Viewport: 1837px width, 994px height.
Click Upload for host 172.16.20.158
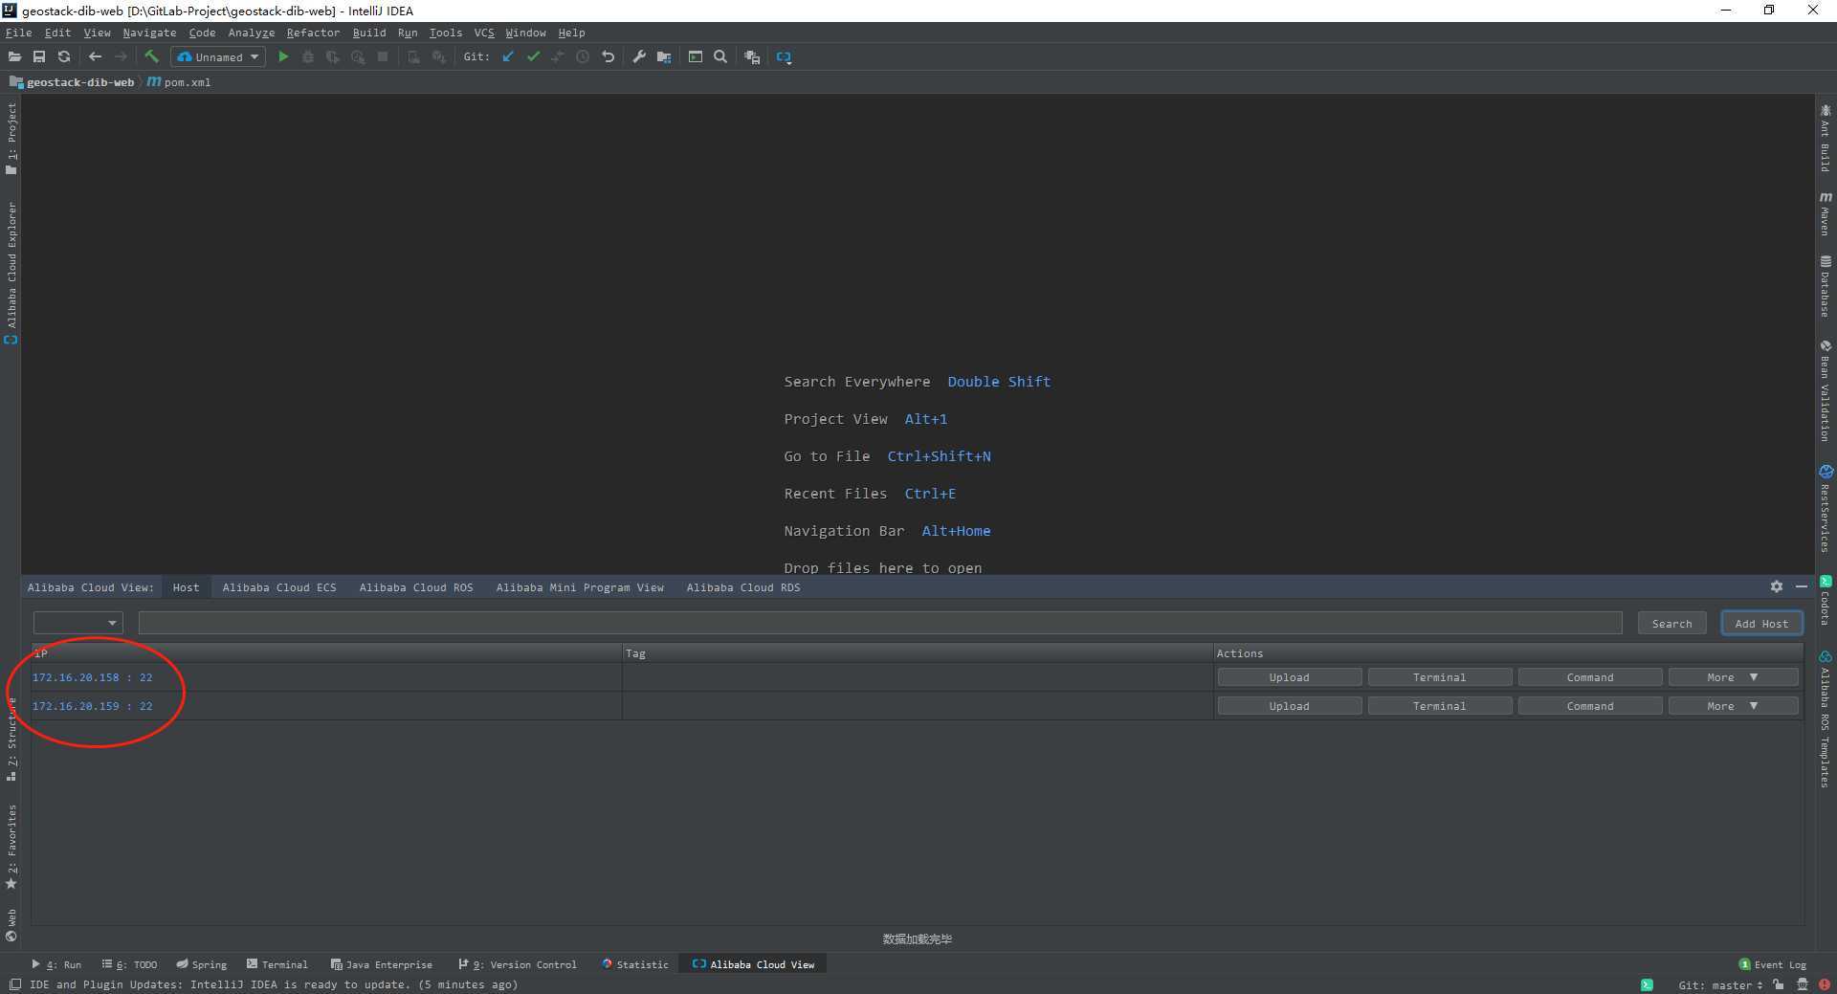(x=1289, y=677)
